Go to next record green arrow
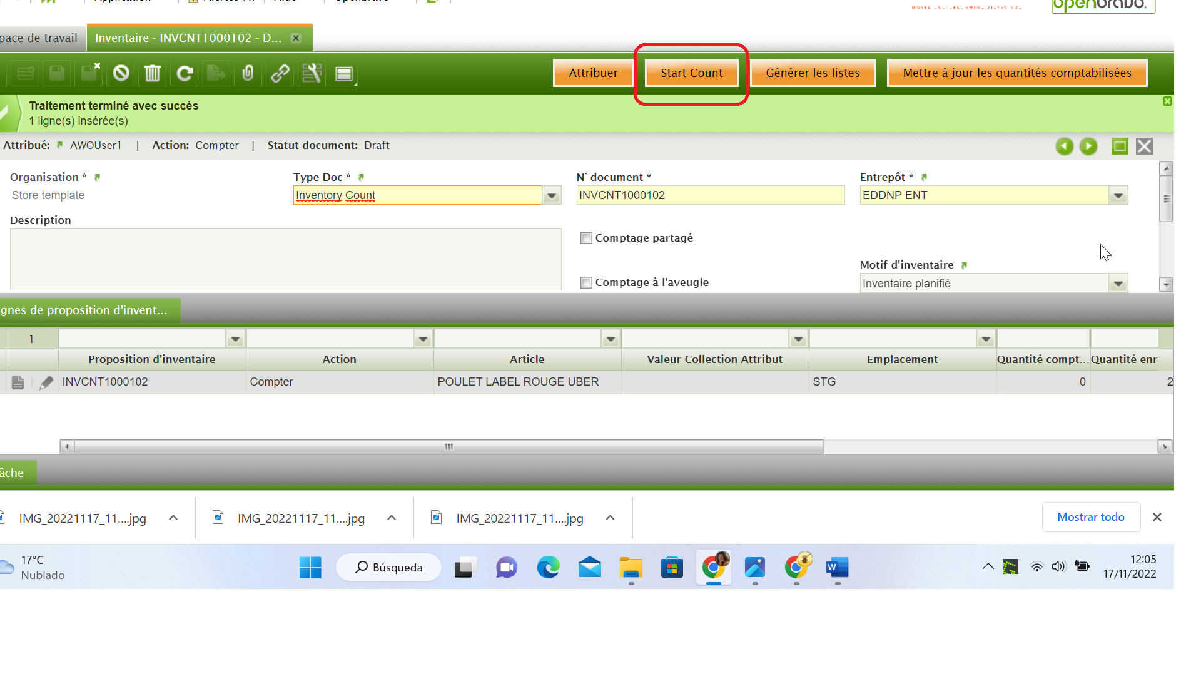The height and width of the screenshot is (676, 1201). (x=1088, y=146)
